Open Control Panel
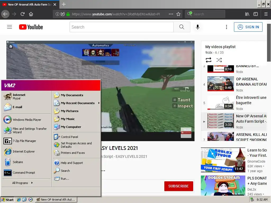Image resolution: width=271 pixels, height=203 pixels. 76,137
